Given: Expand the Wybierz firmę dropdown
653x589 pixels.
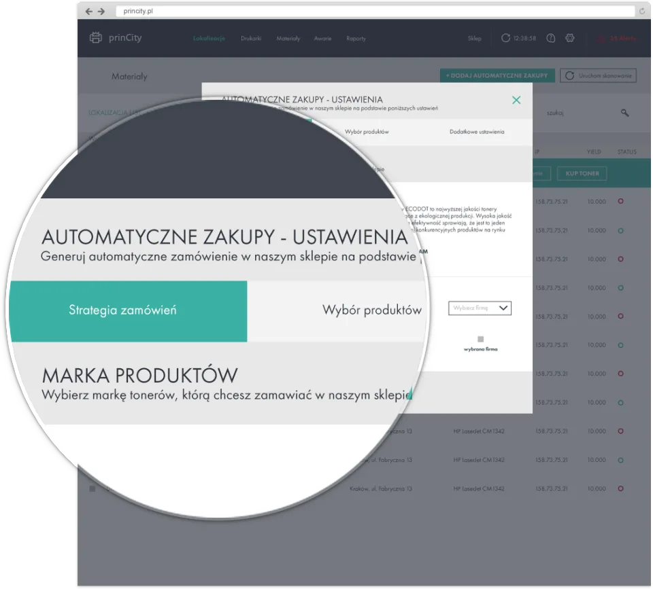Looking at the screenshot, I should coord(480,308).
